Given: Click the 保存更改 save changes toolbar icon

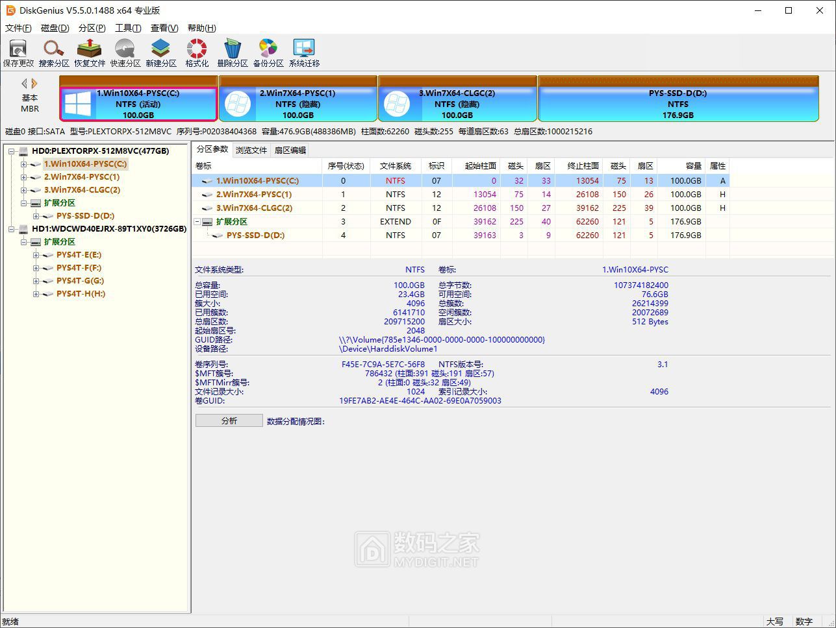Looking at the screenshot, I should coord(18,53).
